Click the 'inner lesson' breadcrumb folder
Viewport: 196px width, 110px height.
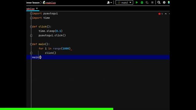pyautogui.click(x=33, y=3)
